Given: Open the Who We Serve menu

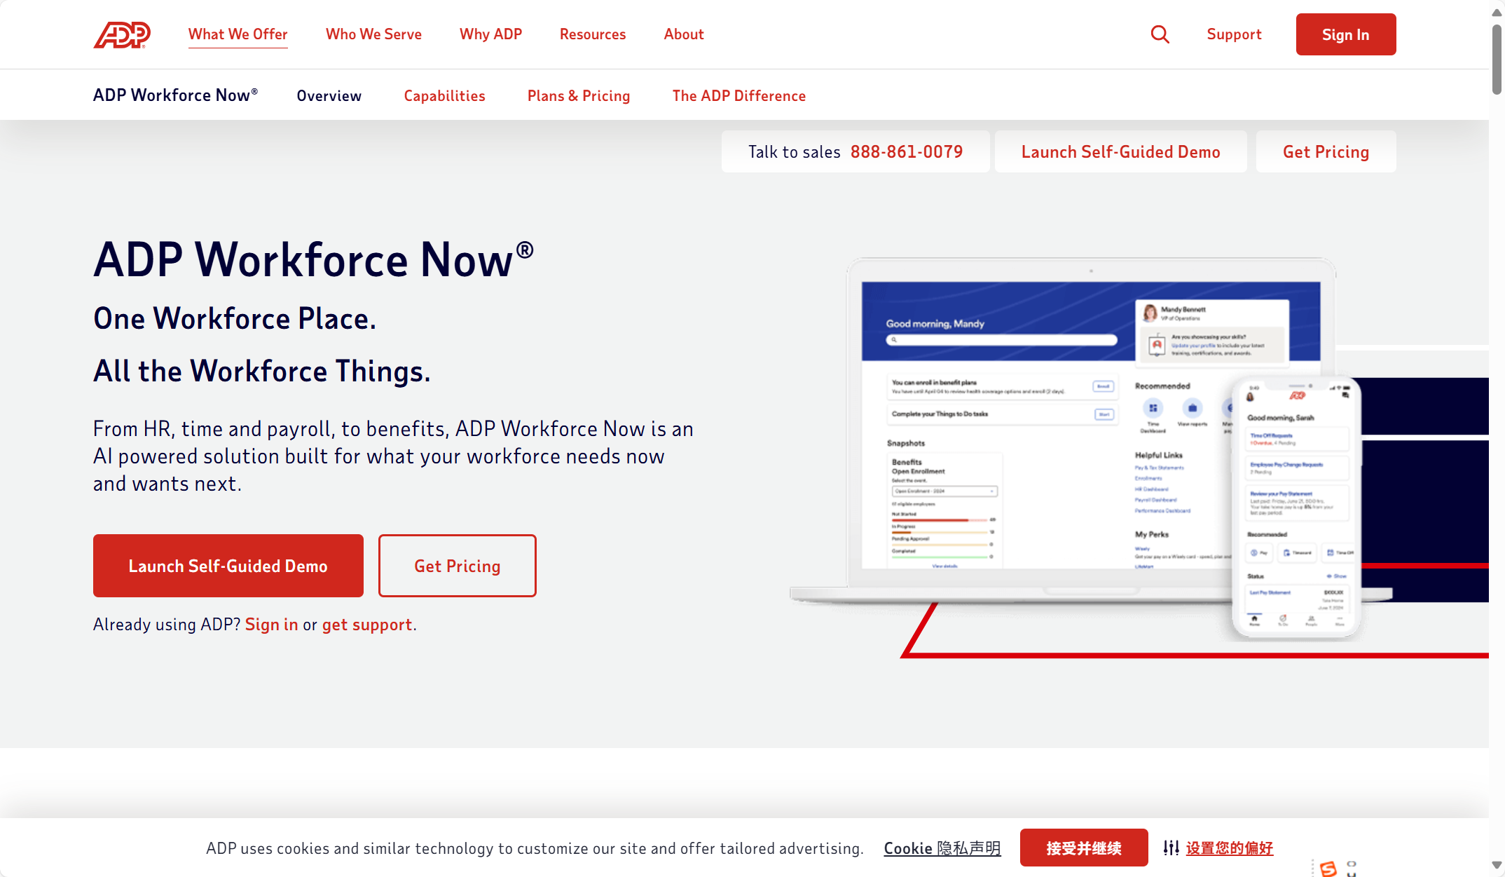Looking at the screenshot, I should (x=373, y=34).
